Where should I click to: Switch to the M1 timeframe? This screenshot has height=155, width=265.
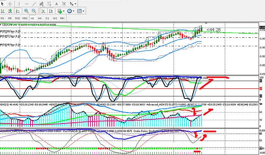point(3,18)
